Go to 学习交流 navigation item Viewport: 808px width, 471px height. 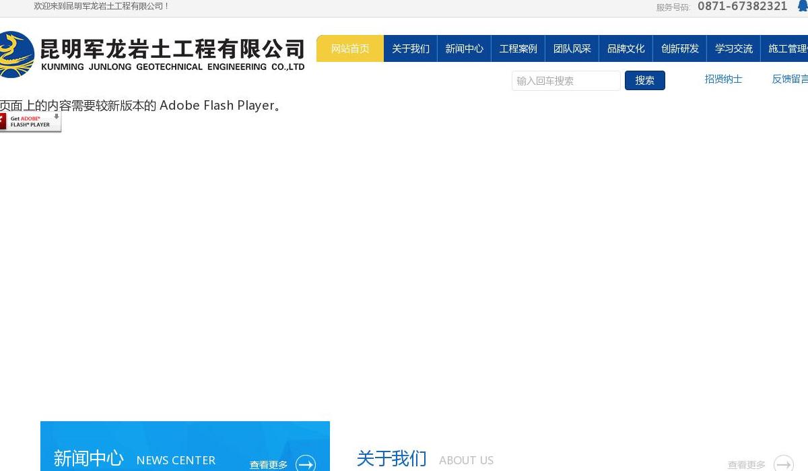pos(734,48)
